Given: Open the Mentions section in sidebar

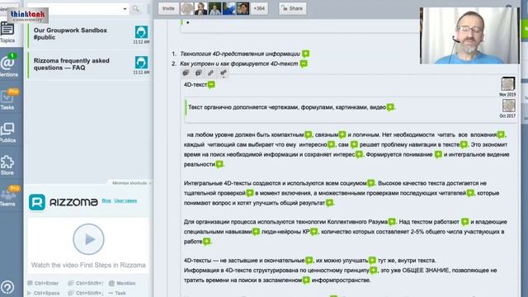Looking at the screenshot, I should tap(8, 66).
